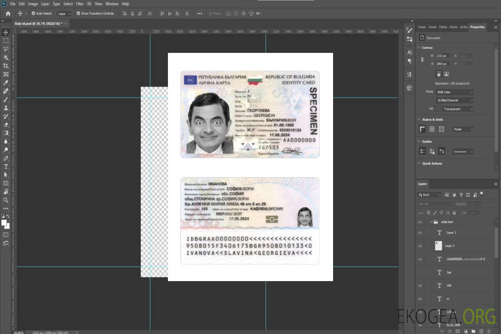
Task: Open the Transparent fill dropdown
Action: click(x=457, y=109)
